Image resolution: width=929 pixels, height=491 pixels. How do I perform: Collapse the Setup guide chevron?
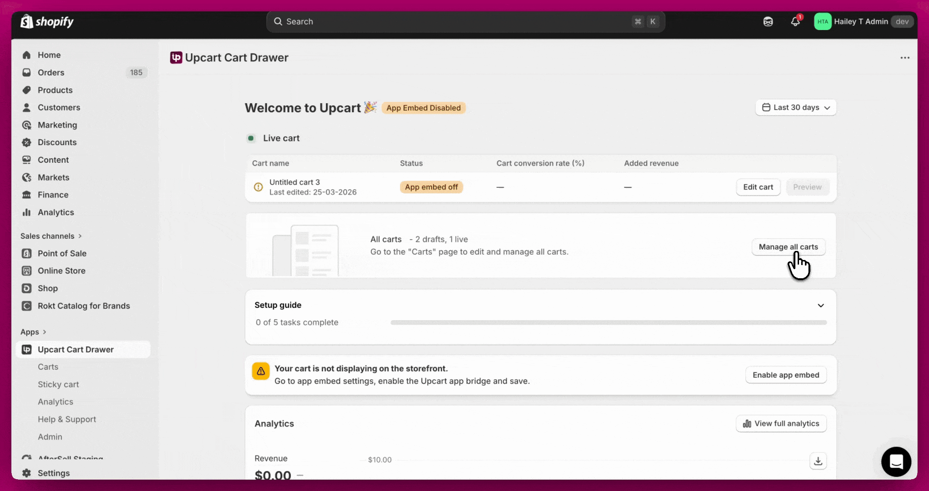[x=820, y=306]
